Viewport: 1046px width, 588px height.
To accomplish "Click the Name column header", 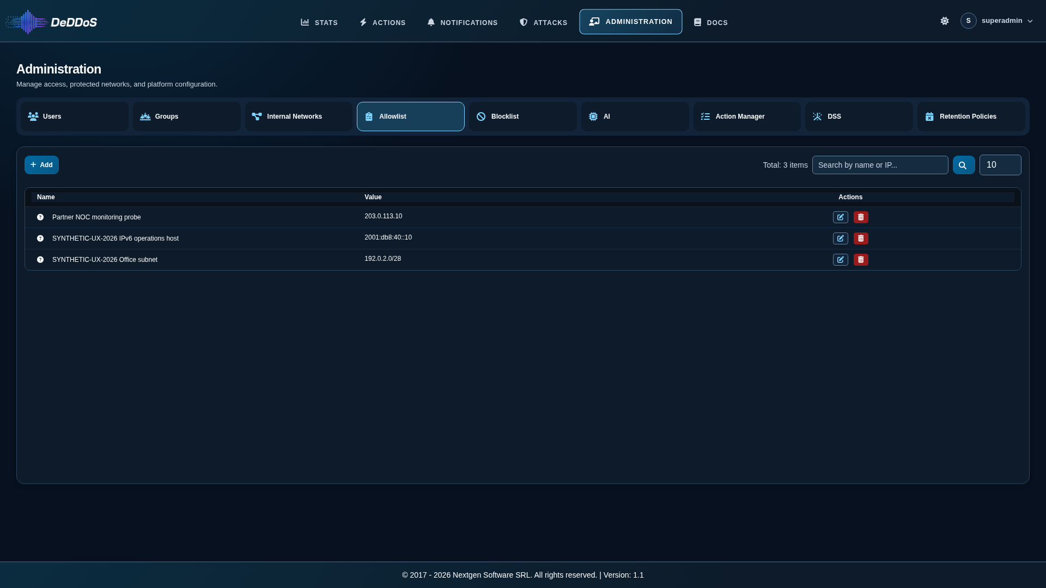I will 46,197.
